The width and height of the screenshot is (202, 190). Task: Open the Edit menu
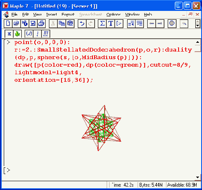(26, 14)
